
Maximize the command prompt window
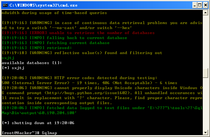(200, 5)
